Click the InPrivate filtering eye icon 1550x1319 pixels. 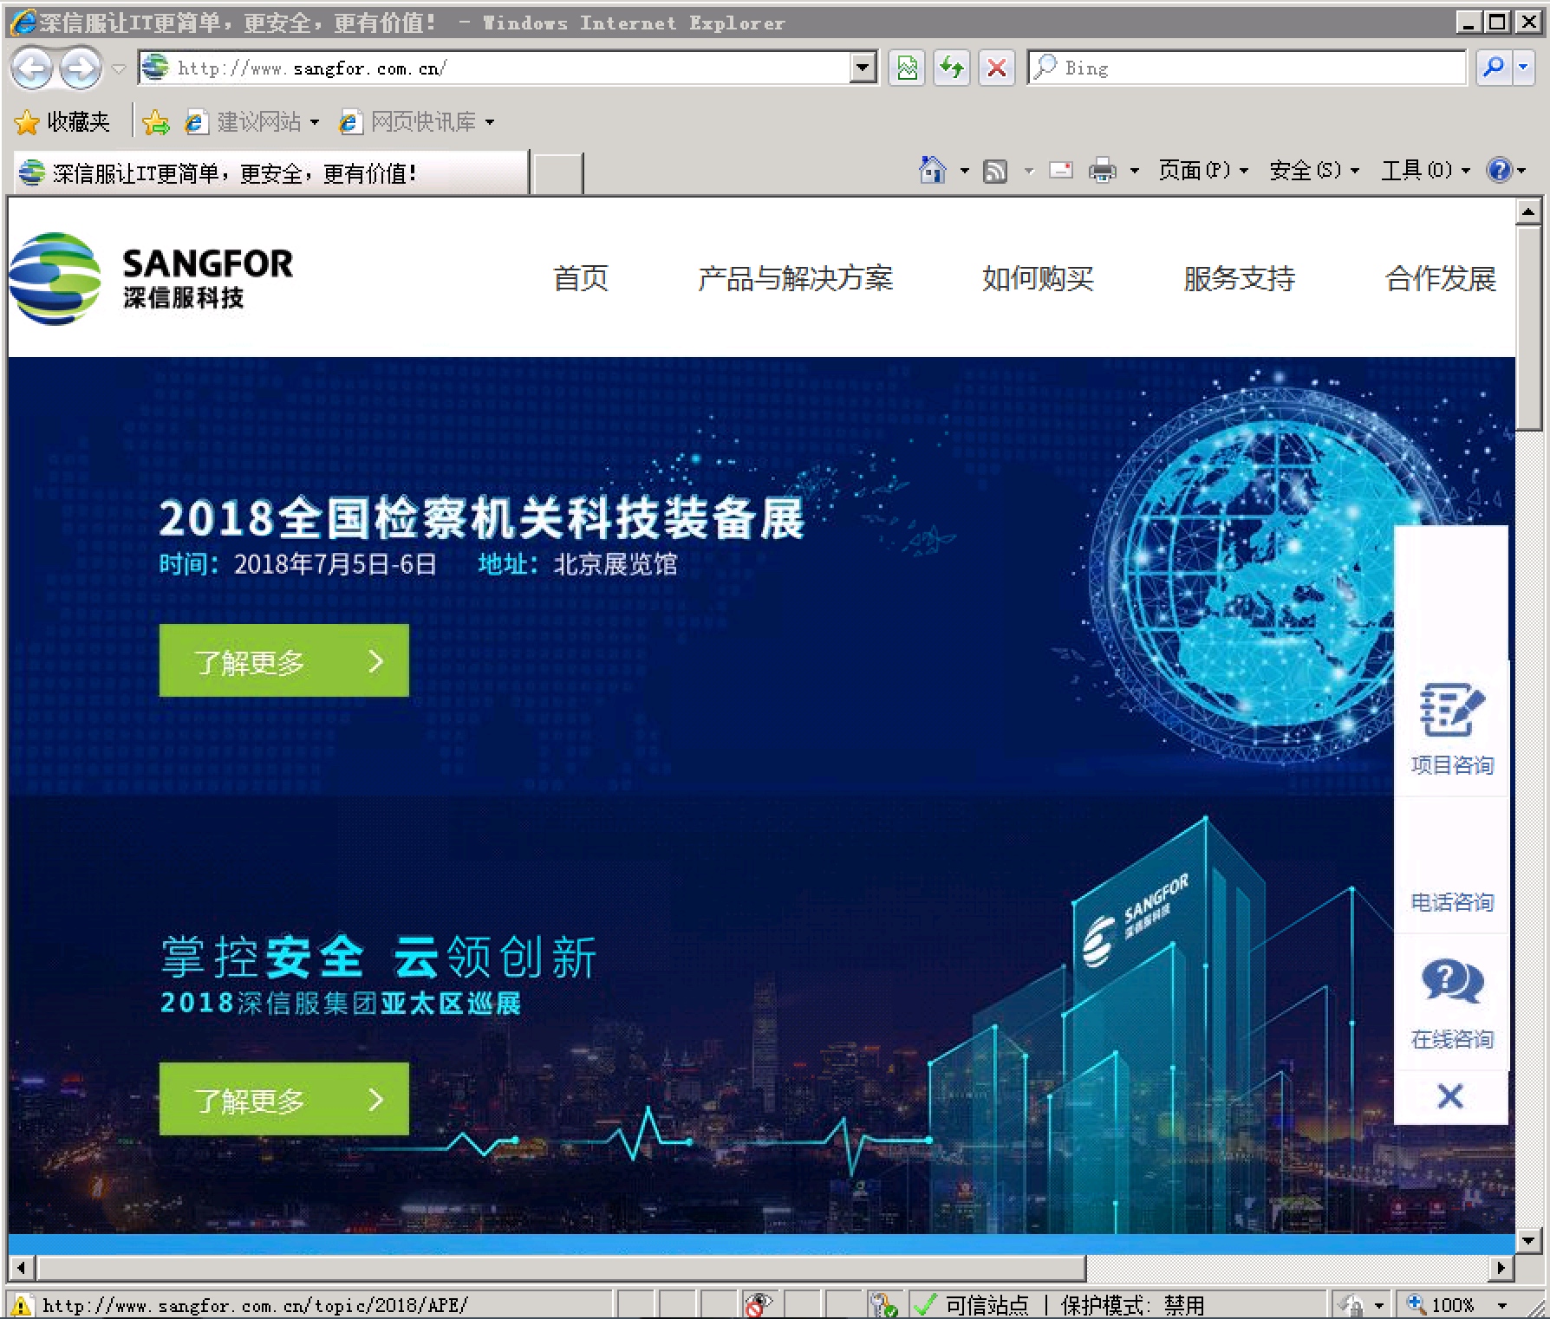click(759, 1305)
